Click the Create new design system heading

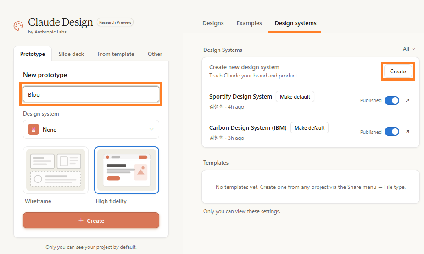pyautogui.click(x=244, y=67)
